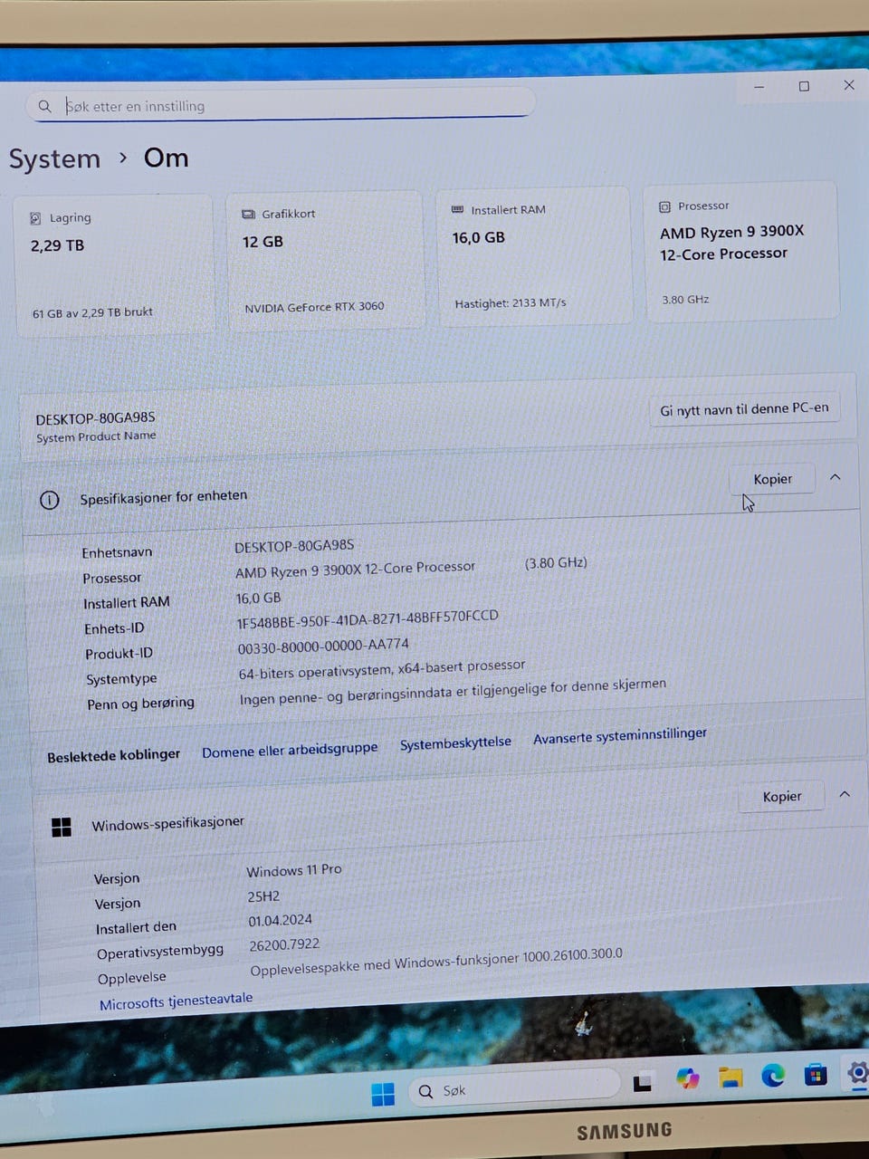Click the Grafikkort icon
This screenshot has width=869, height=1159.
tap(248, 215)
